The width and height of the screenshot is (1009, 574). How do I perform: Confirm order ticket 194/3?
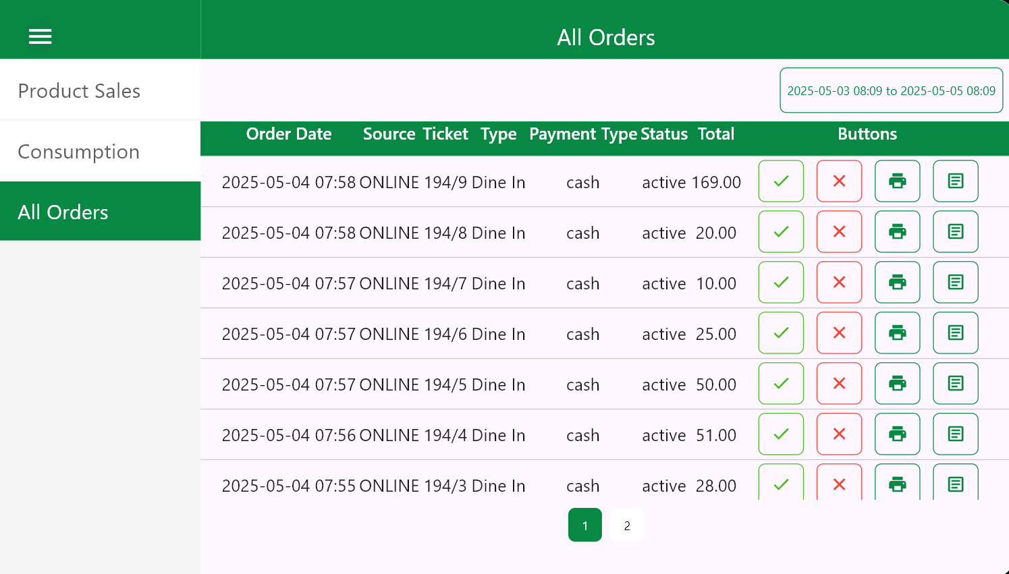(x=781, y=482)
